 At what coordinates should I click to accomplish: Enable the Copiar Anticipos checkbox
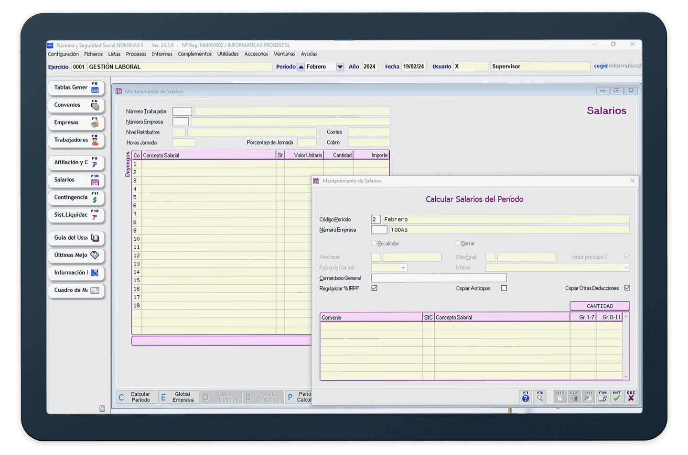coord(504,288)
